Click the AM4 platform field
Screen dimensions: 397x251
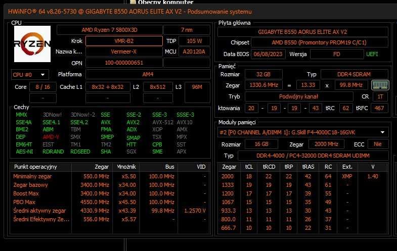pyautogui.click(x=148, y=74)
